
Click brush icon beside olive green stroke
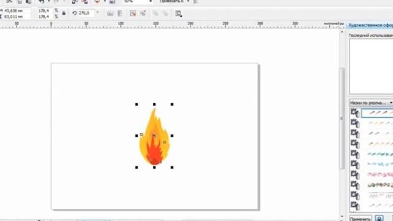pos(355,185)
